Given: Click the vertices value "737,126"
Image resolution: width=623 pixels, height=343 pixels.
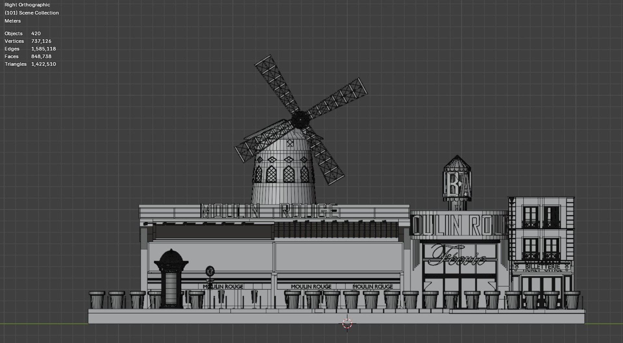Looking at the screenshot, I should [x=41, y=41].
